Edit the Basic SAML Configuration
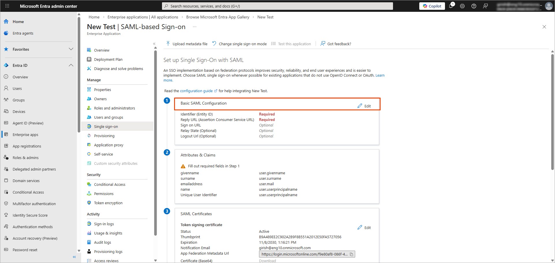The width and height of the screenshot is (555, 263). (364, 106)
